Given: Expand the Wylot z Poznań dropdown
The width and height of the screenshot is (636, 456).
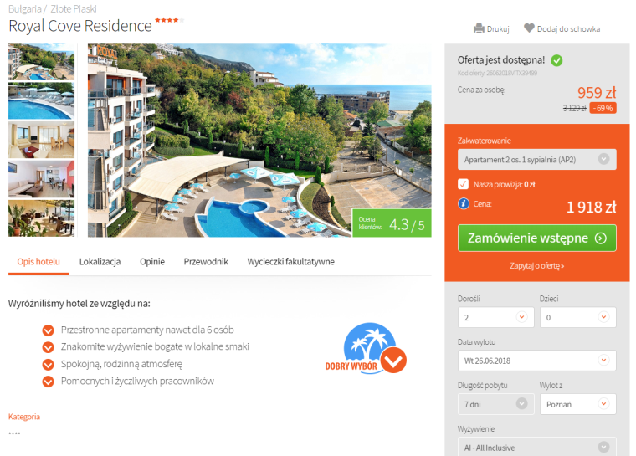Looking at the screenshot, I should coord(578,404).
